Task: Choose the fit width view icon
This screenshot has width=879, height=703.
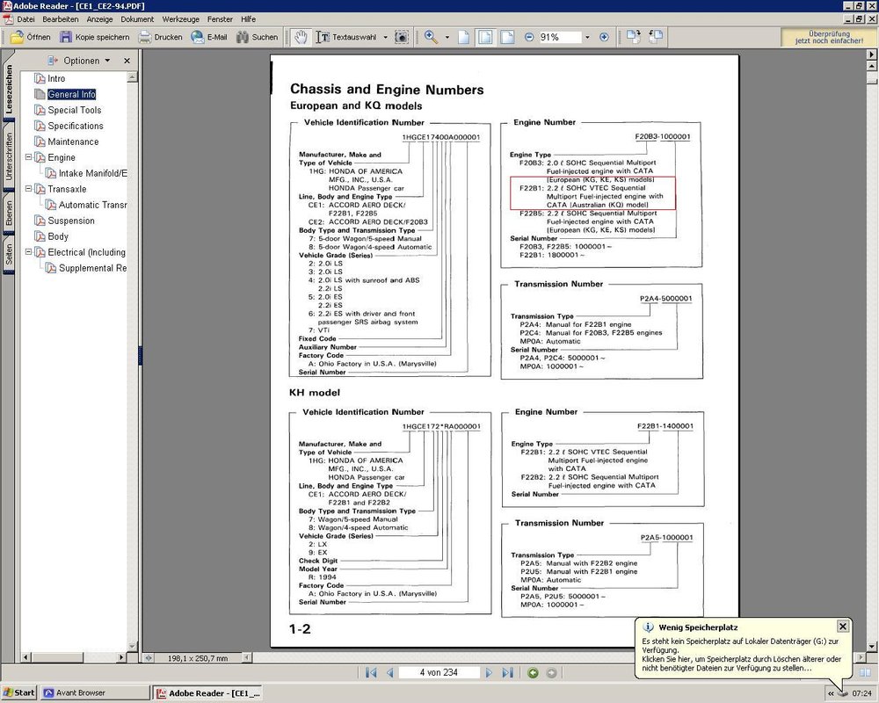Action: pyautogui.click(x=507, y=37)
